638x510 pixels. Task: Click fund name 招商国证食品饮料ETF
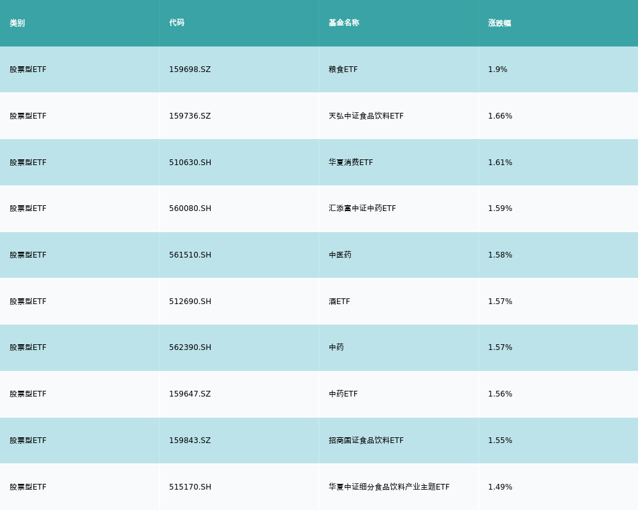point(366,441)
